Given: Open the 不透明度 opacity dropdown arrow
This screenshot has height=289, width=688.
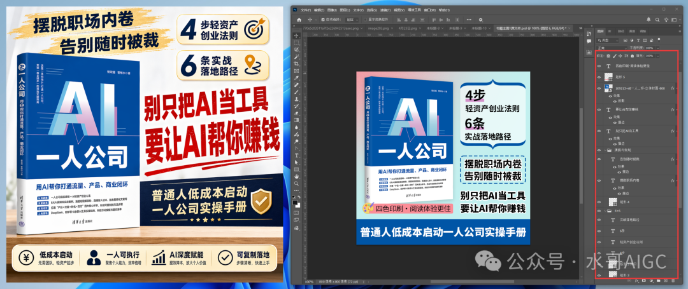Looking at the screenshot, I should tap(657, 48).
